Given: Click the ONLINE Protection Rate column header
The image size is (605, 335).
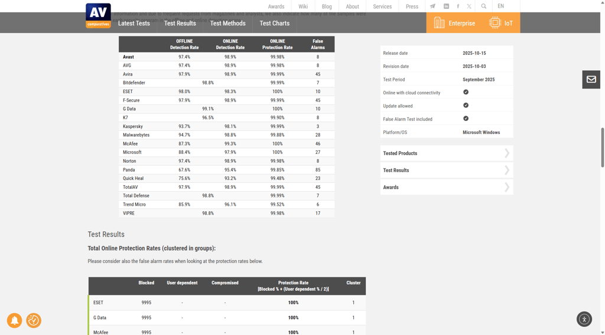Looking at the screenshot, I should click(x=278, y=44).
